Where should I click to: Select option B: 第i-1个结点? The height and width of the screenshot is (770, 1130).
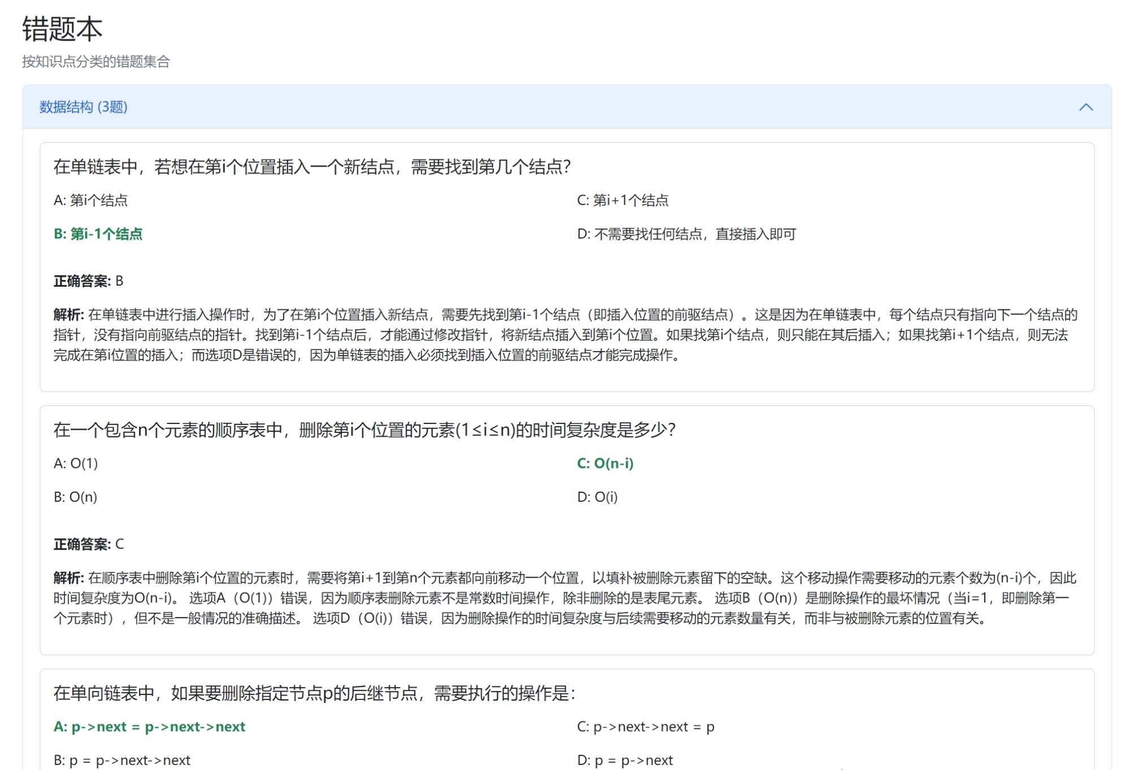[98, 234]
